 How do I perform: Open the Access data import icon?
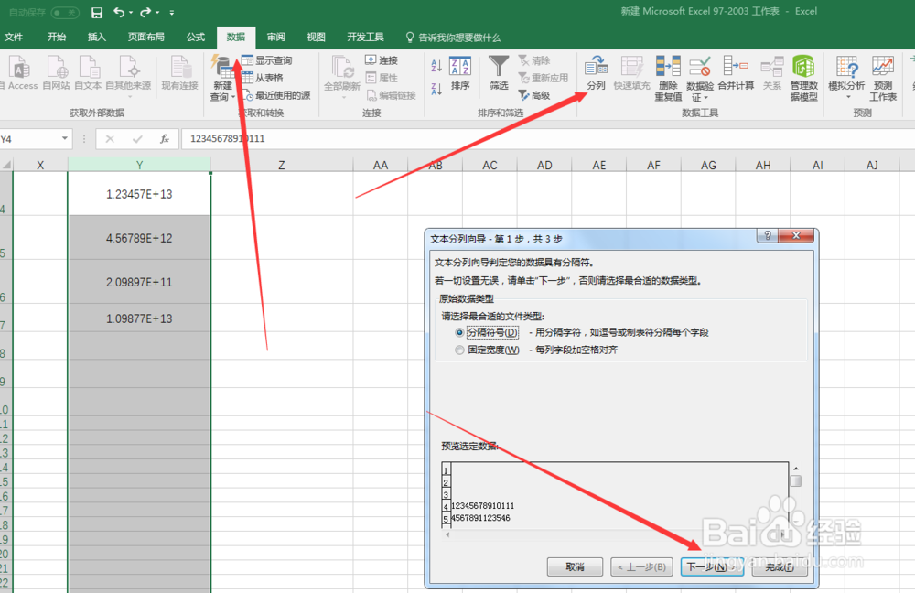[x=20, y=71]
